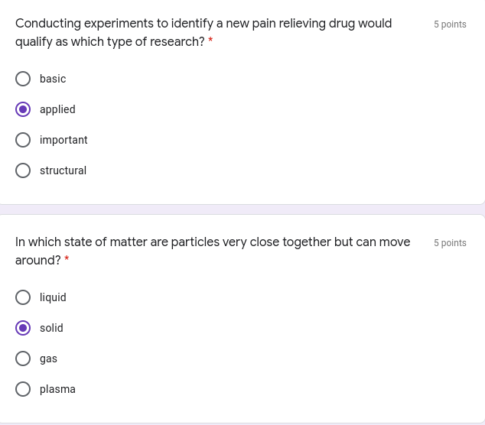This screenshot has width=485, height=425.
Task: Click the 'applied' answer label text
Action: point(57,110)
